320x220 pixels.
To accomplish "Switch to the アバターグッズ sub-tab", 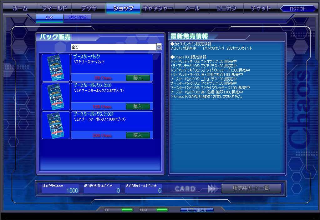I will pyautogui.click(x=77, y=17).
